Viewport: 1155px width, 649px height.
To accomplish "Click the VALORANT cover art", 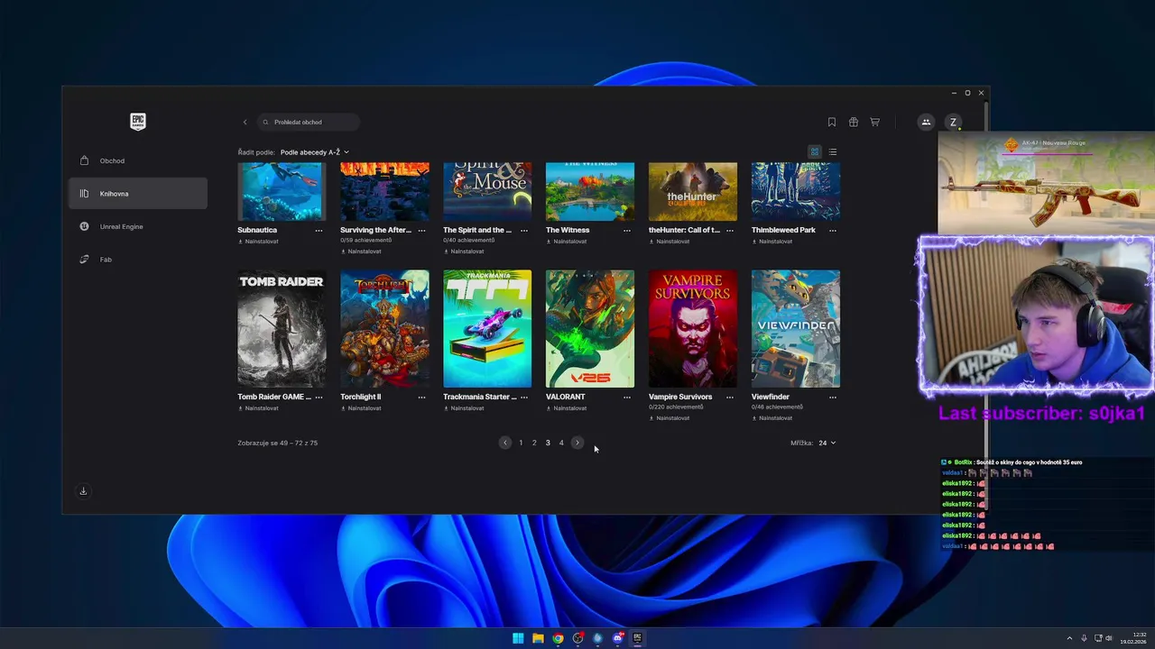I will (590, 329).
